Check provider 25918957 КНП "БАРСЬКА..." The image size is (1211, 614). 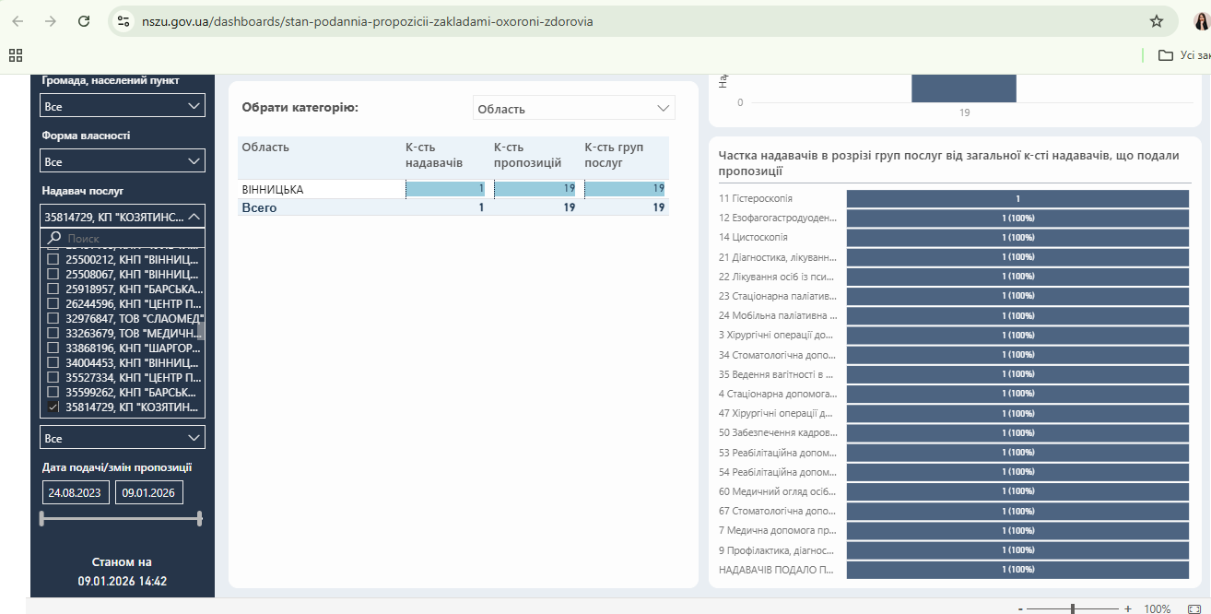click(x=53, y=289)
